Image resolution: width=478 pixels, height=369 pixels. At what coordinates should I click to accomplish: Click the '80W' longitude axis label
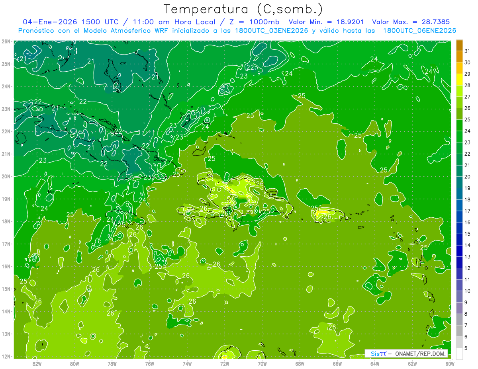(x=74, y=363)
